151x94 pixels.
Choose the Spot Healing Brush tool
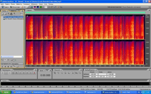tap(58, 7)
